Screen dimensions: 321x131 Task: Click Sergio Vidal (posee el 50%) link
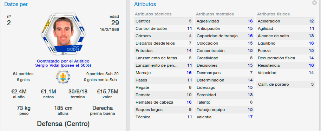click(x=63, y=65)
